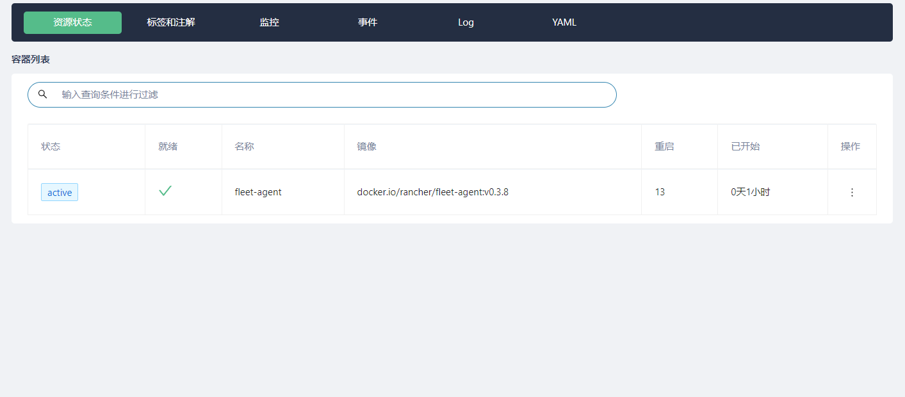The width and height of the screenshot is (905, 397).
Task: Focus the filter query input field
Action: [x=322, y=95]
